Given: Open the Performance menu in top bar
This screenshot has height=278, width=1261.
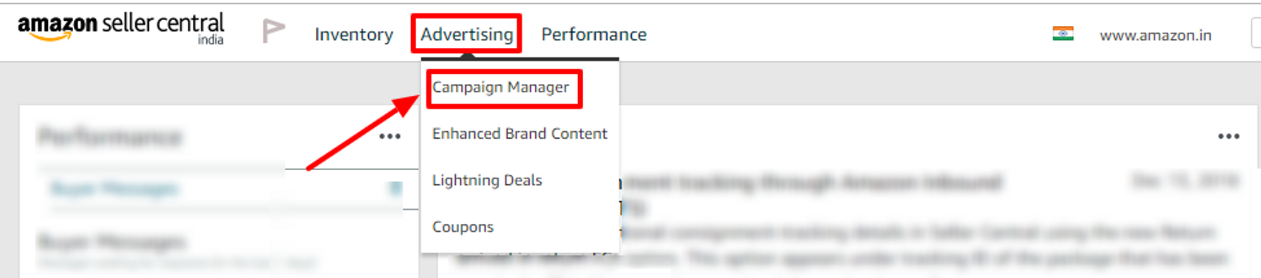Looking at the screenshot, I should coord(593,35).
